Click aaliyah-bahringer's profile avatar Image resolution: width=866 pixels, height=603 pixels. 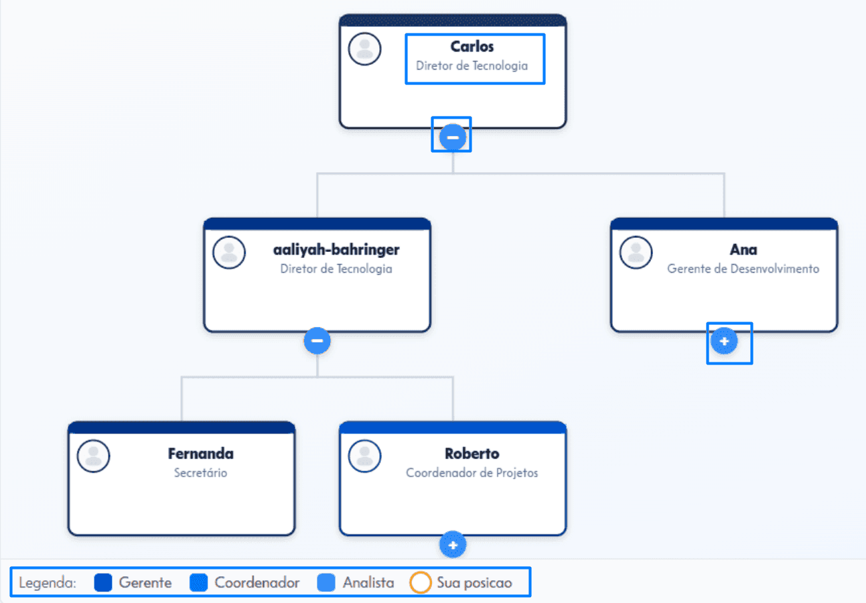coord(229,253)
